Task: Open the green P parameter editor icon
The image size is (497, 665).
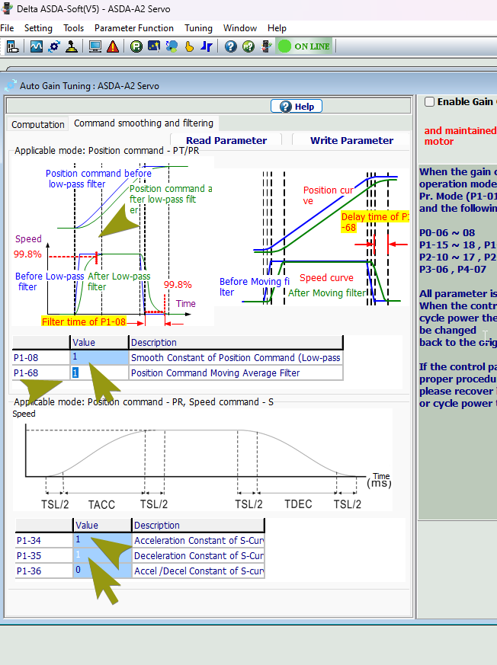Action: [136, 46]
